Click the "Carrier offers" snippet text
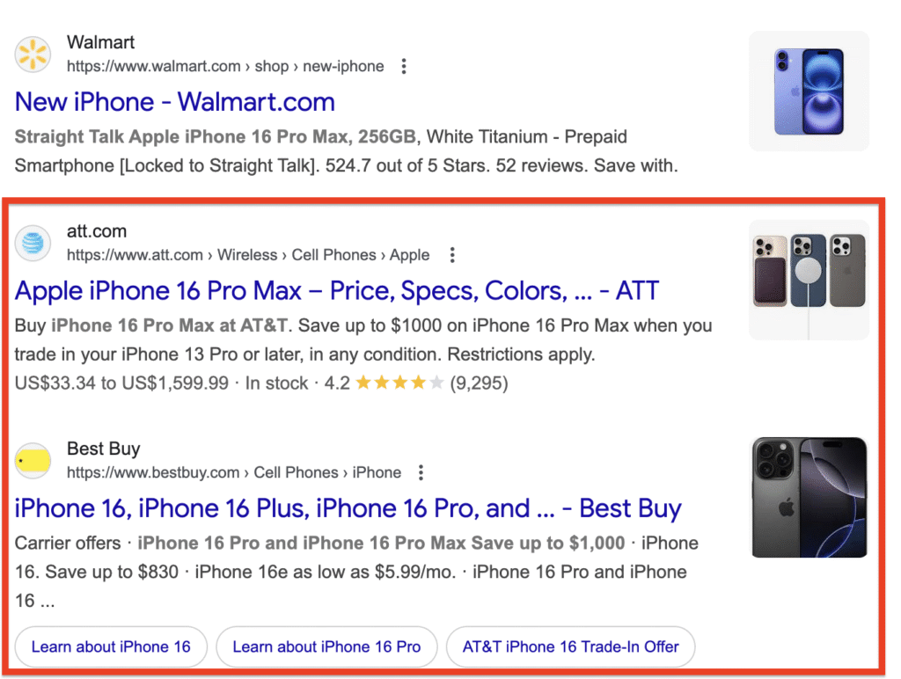Screen dimensions: 901x679 click(68, 544)
